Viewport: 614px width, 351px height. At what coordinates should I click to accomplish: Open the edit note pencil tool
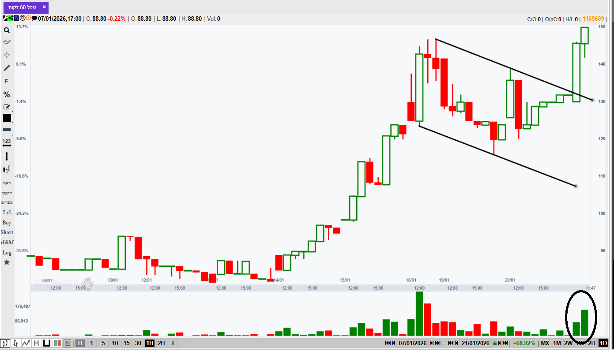[x=7, y=107]
